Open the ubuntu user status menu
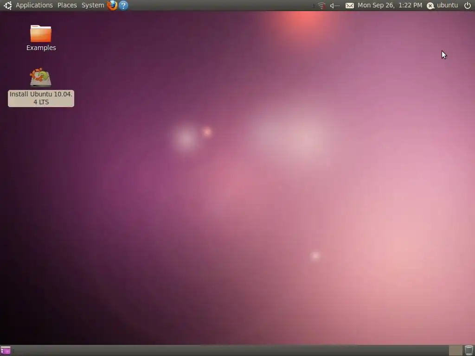Image resolution: width=475 pixels, height=356 pixels. click(x=442, y=6)
